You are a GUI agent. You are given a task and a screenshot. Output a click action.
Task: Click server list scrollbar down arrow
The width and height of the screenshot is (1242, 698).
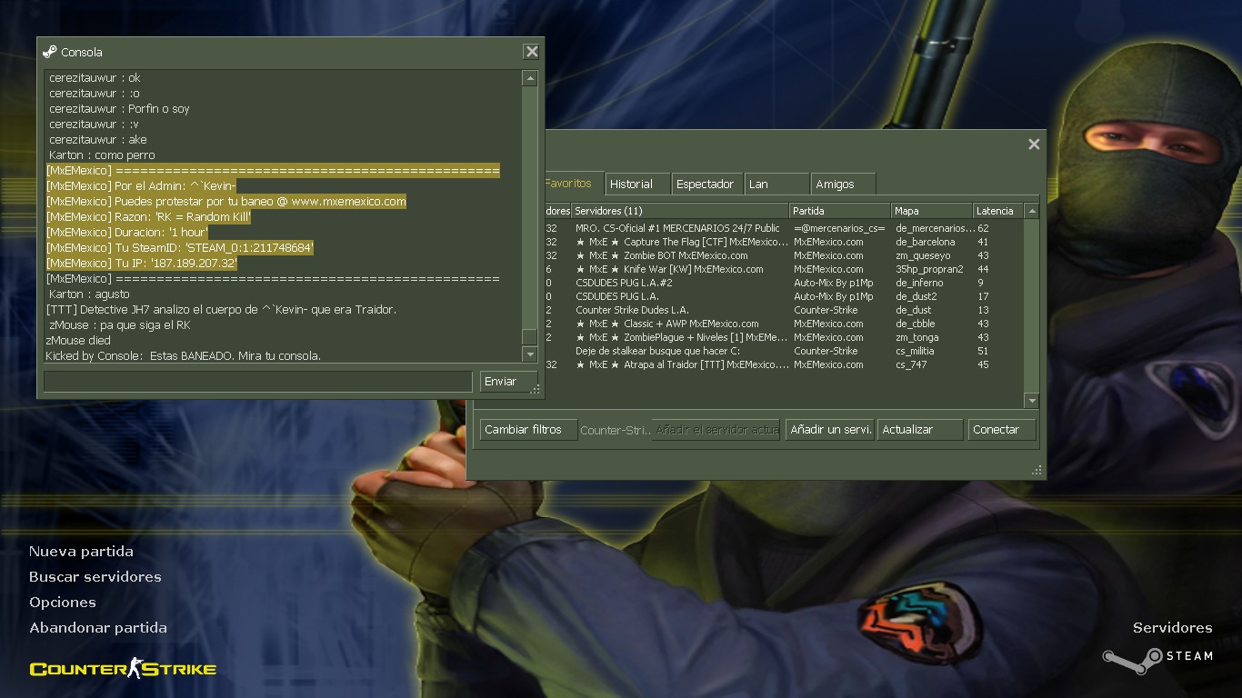coord(1031,401)
